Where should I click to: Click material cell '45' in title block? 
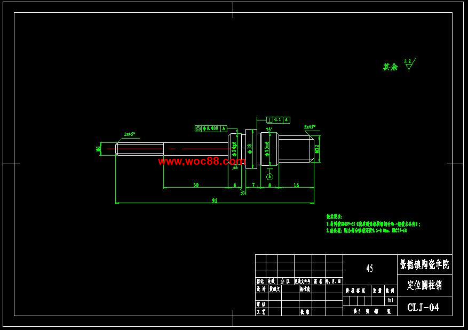(370, 269)
